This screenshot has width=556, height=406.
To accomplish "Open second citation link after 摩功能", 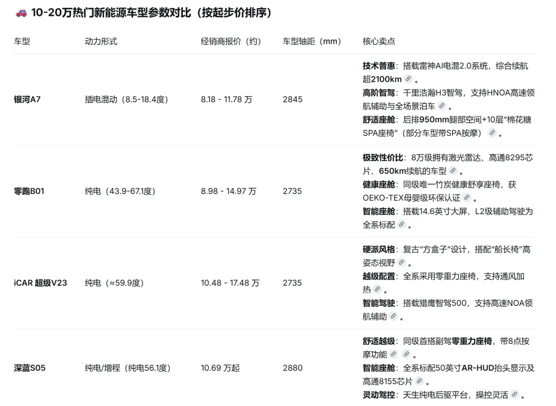I will point(406,354).
